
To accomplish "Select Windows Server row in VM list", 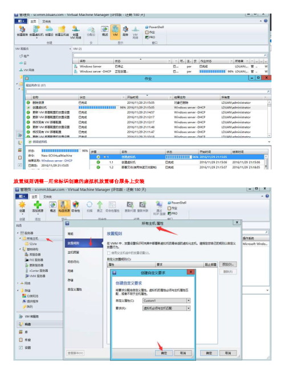I will 170,67.
